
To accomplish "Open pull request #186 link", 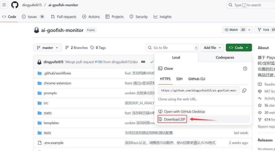I will click(x=99, y=62).
